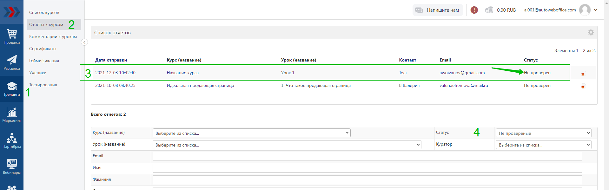This screenshot has width=609, height=190.
Task: Open the Статус filter dropdown
Action: (x=544, y=133)
